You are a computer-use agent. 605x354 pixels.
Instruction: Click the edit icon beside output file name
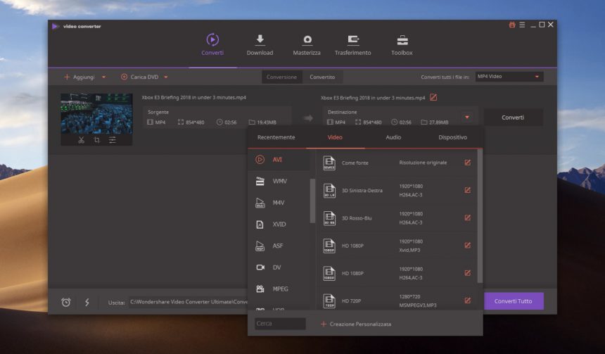pyautogui.click(x=433, y=97)
